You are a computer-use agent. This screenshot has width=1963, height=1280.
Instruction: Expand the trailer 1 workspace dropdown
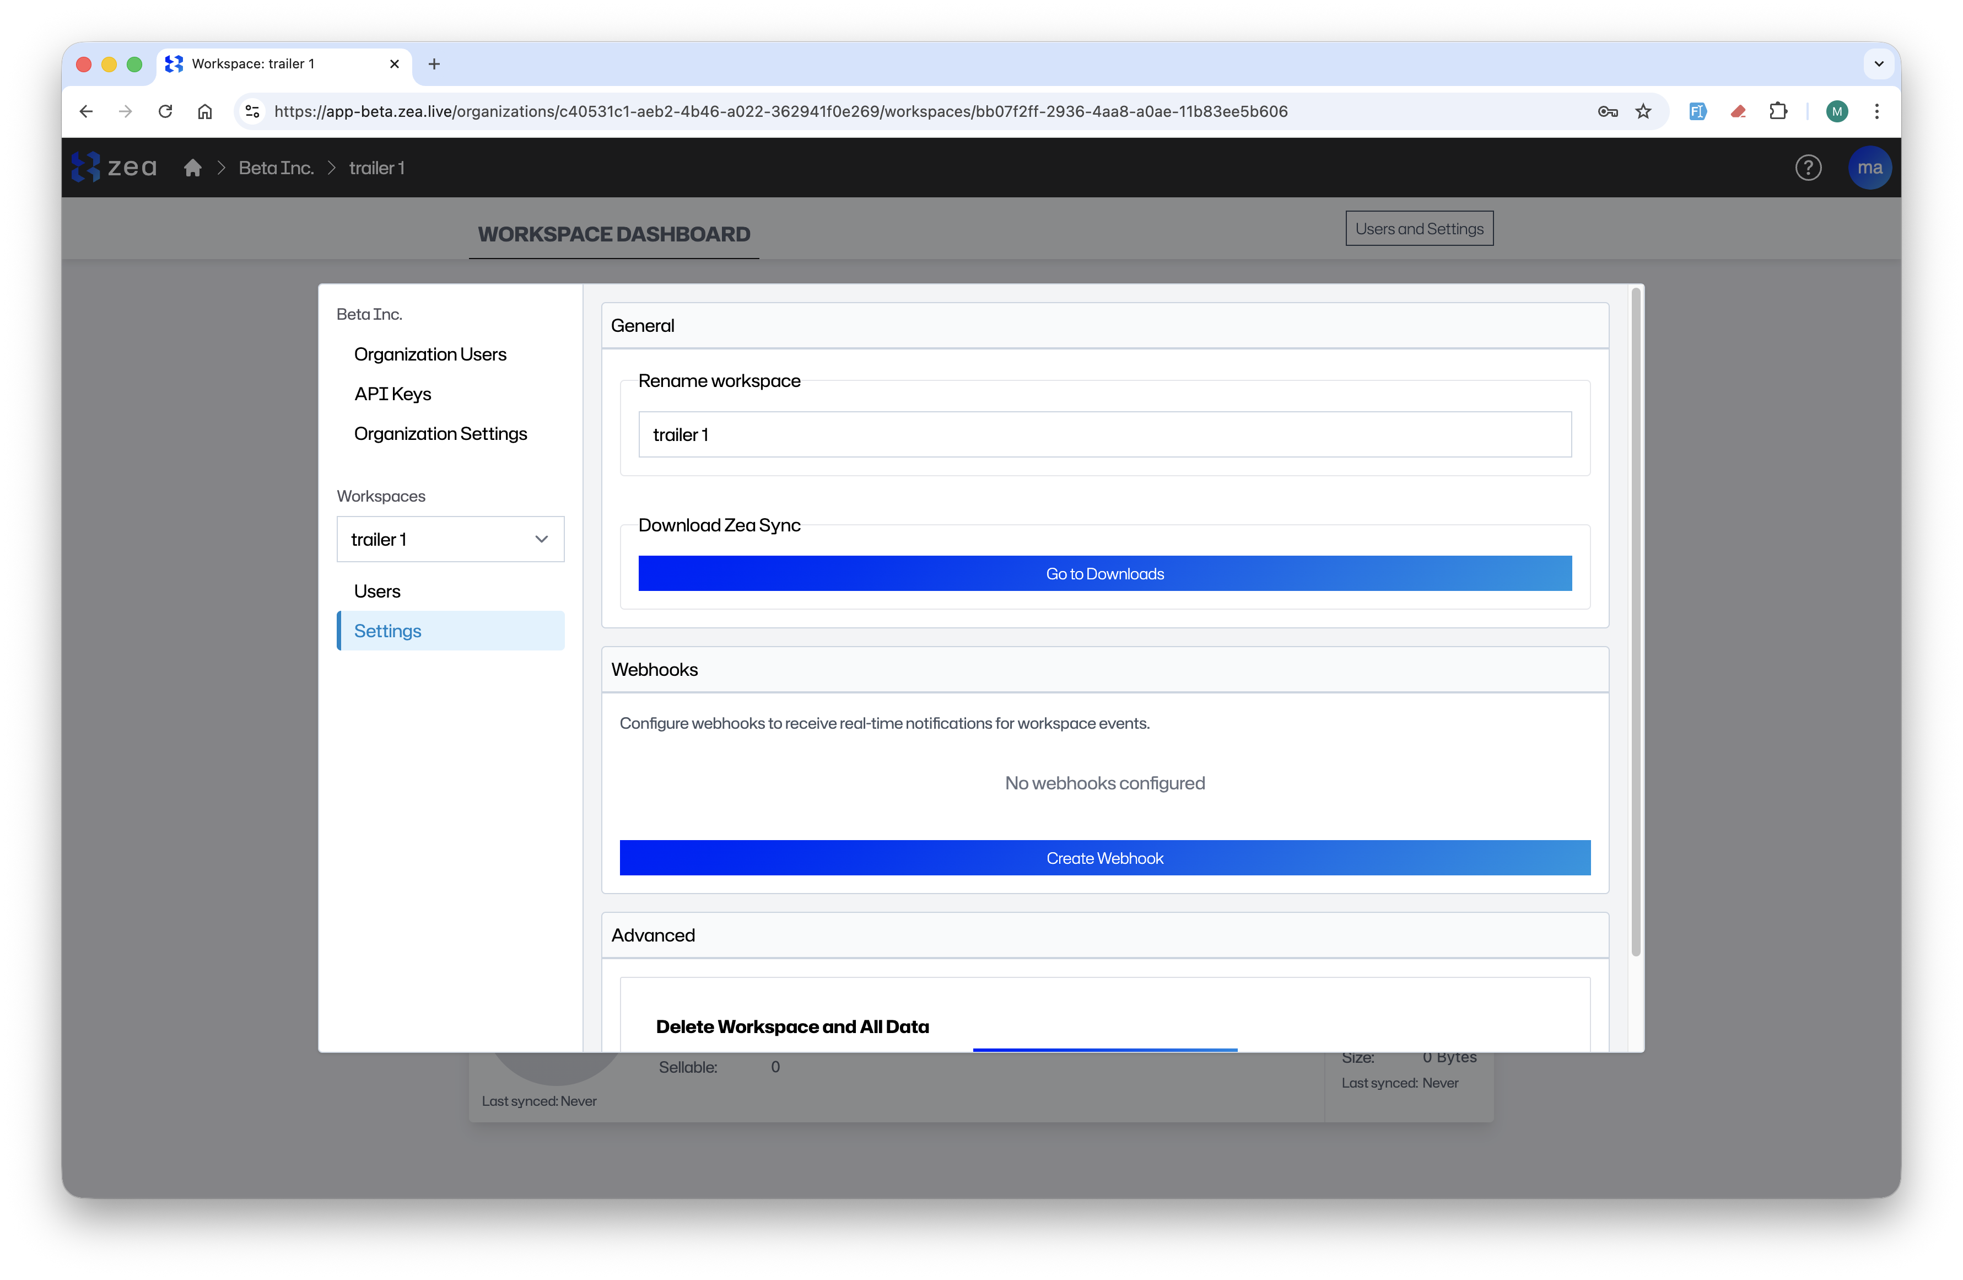[x=450, y=539]
